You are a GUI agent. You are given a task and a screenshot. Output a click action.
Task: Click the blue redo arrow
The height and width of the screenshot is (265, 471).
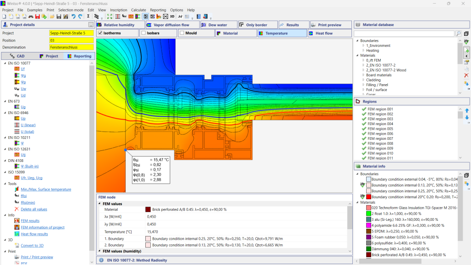pyautogui.click(x=80, y=17)
